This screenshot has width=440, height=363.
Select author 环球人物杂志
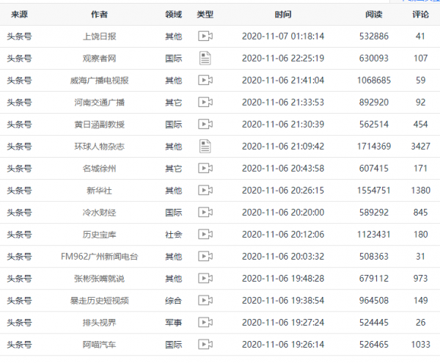point(99,147)
